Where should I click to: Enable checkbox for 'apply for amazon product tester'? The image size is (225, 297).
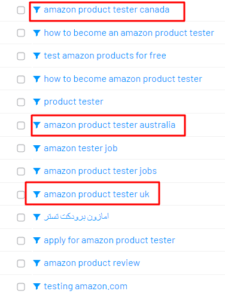coord(21,241)
